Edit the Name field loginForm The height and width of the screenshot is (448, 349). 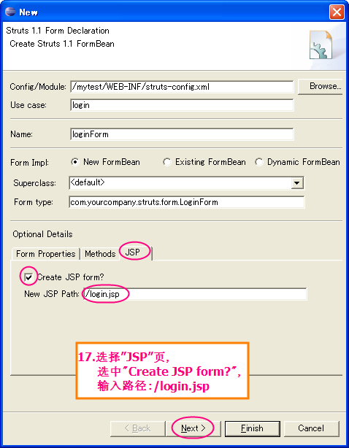click(182, 134)
